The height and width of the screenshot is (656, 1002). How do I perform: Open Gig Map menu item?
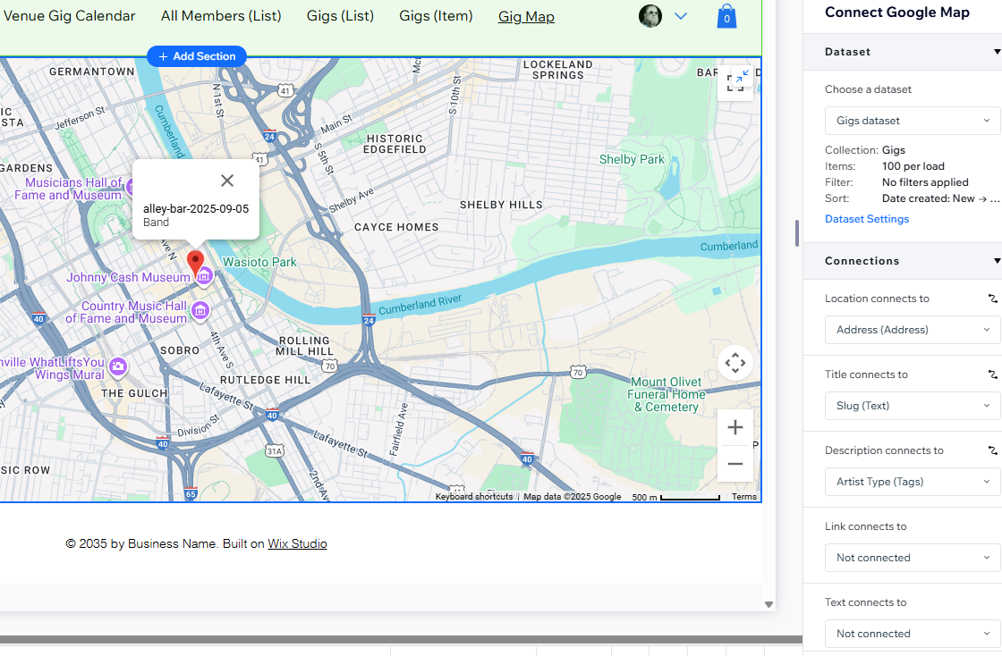[x=526, y=17]
